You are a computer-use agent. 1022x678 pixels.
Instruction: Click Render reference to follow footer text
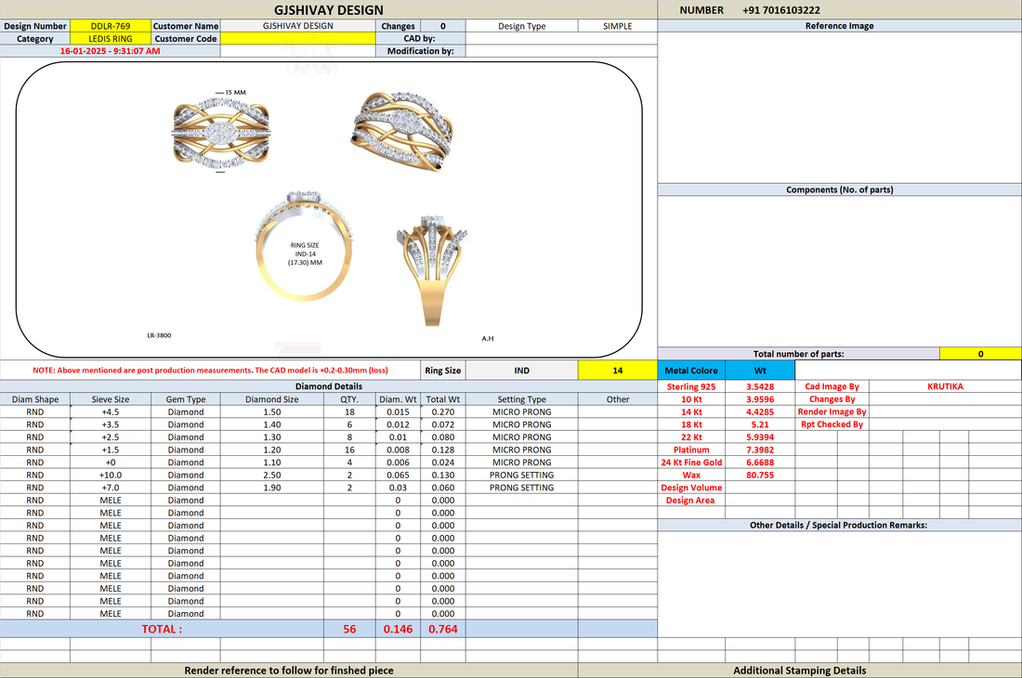coord(289,671)
